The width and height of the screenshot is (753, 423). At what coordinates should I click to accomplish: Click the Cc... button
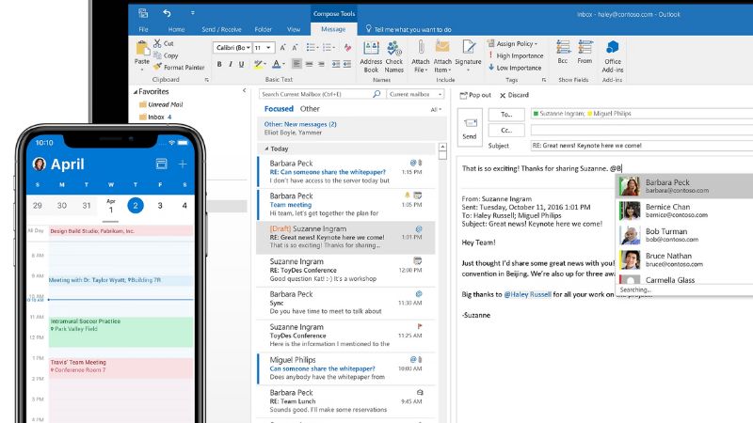[x=506, y=130]
